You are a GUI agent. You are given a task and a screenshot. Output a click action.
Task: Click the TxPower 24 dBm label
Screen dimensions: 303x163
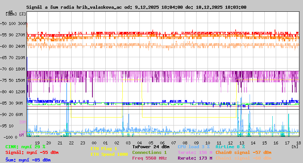[x=151, y=147]
